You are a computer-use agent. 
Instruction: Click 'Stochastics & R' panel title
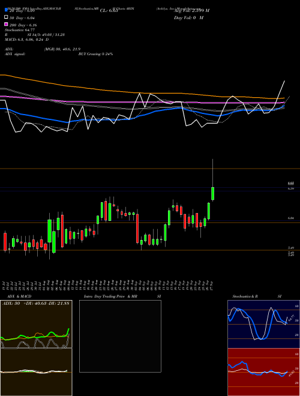pos(245,296)
